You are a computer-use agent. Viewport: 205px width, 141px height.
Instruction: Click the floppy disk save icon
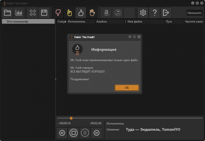[44, 13]
